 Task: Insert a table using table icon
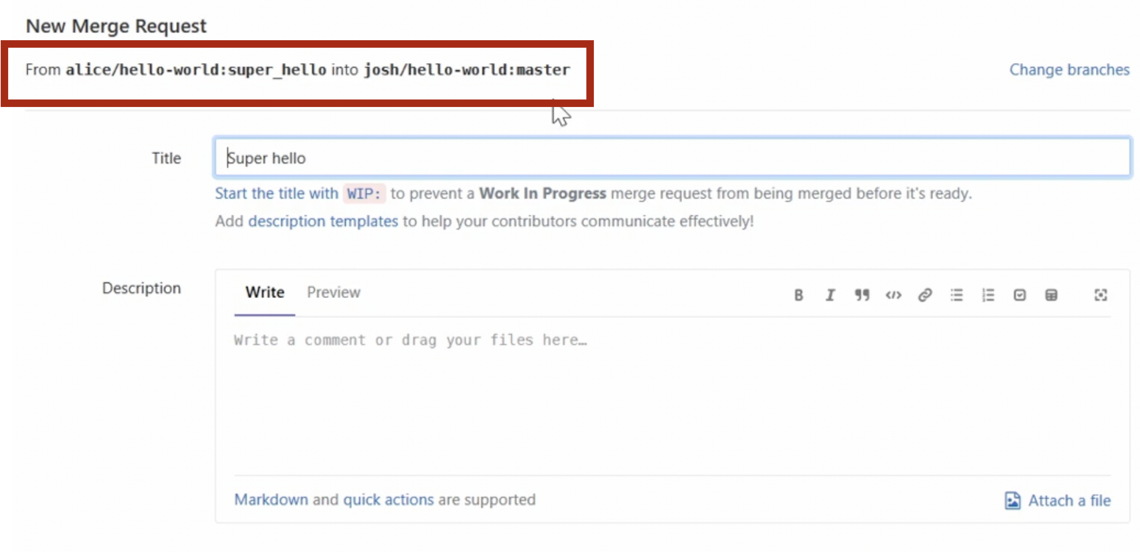click(1051, 295)
